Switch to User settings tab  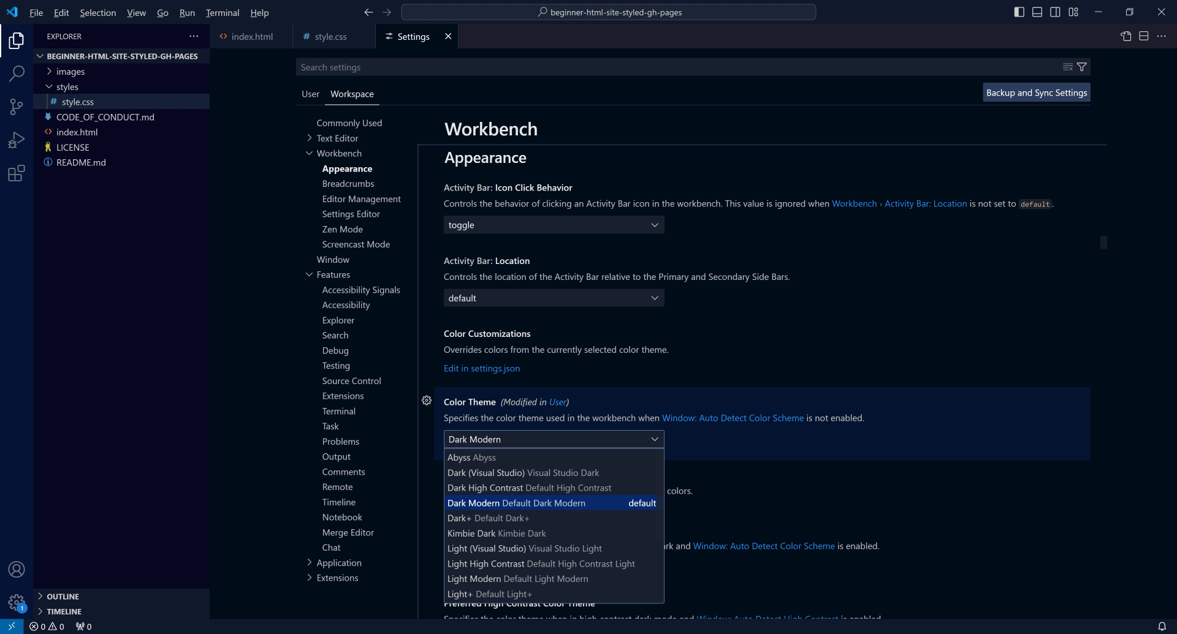(x=310, y=94)
